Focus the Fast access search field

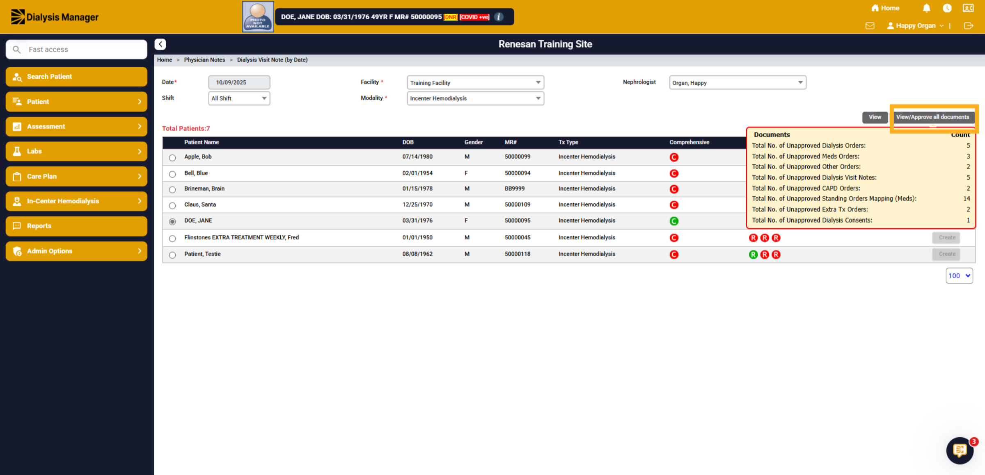(x=76, y=50)
